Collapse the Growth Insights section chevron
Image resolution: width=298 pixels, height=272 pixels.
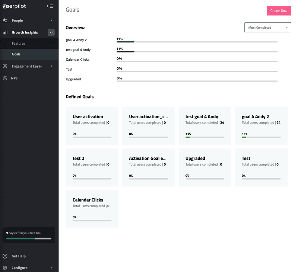[51, 32]
